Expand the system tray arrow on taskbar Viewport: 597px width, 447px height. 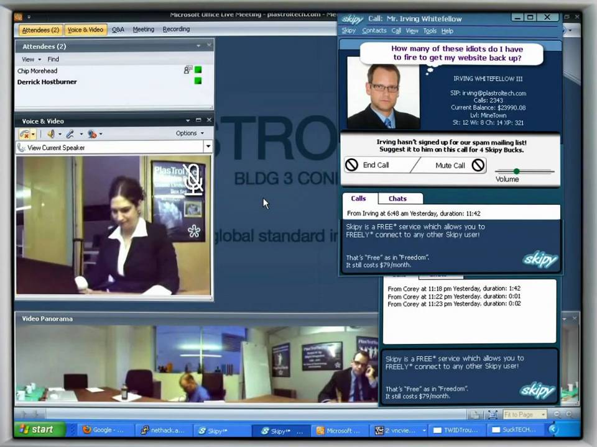point(553,430)
